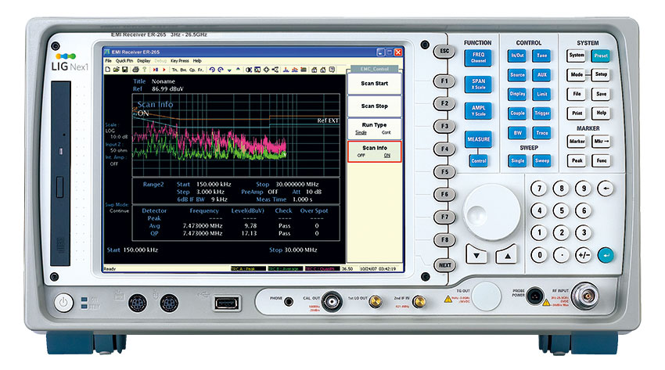The image size is (665, 370).
Task: Touch the large rotary knob
Action: (x=491, y=212)
